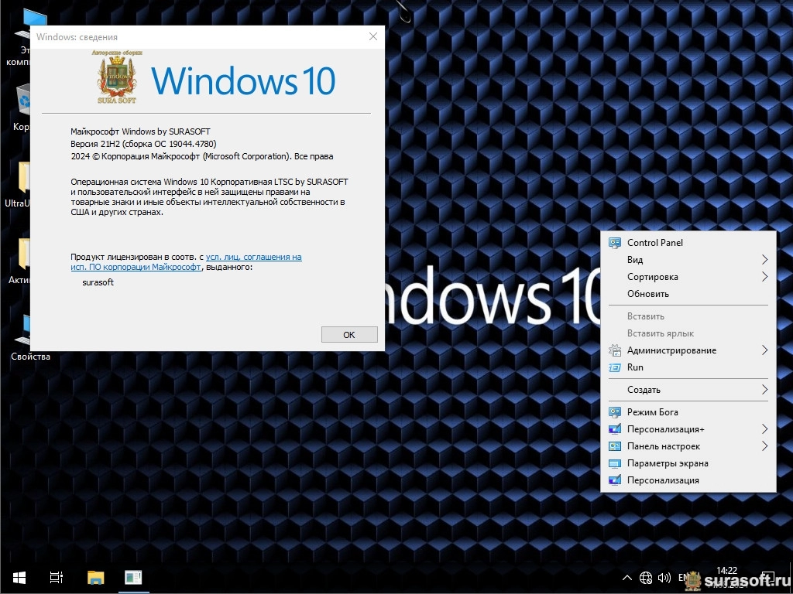This screenshot has height=594, width=793.
Task: Click the volume speaker tray icon
Action: point(664,577)
